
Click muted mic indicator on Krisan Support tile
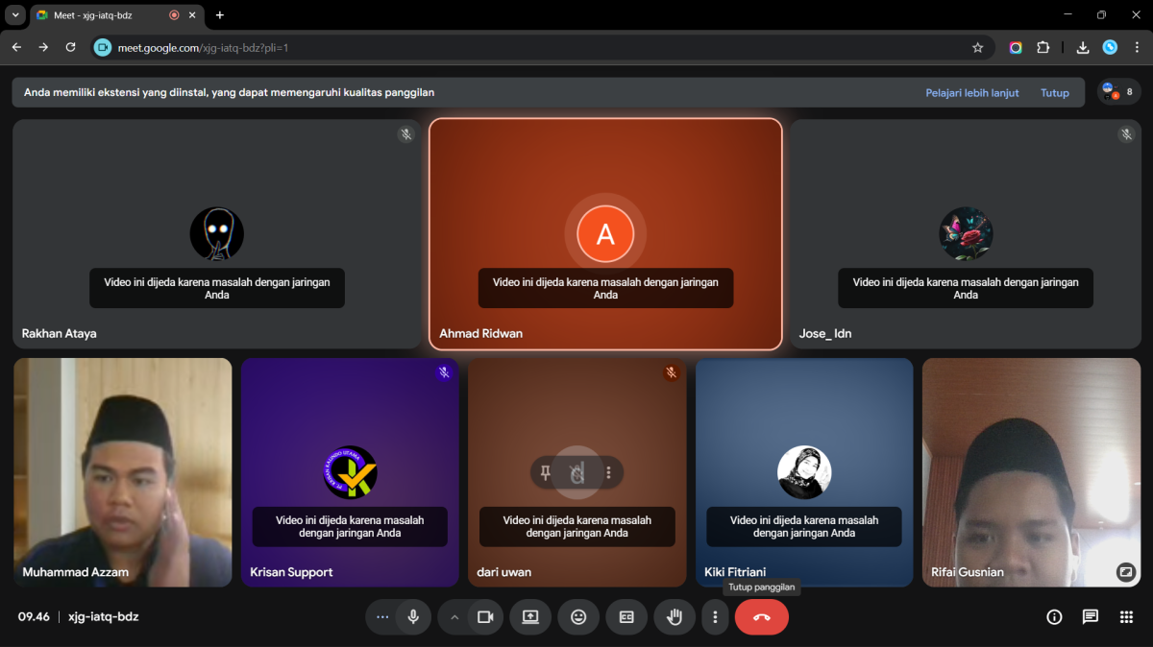[444, 372]
